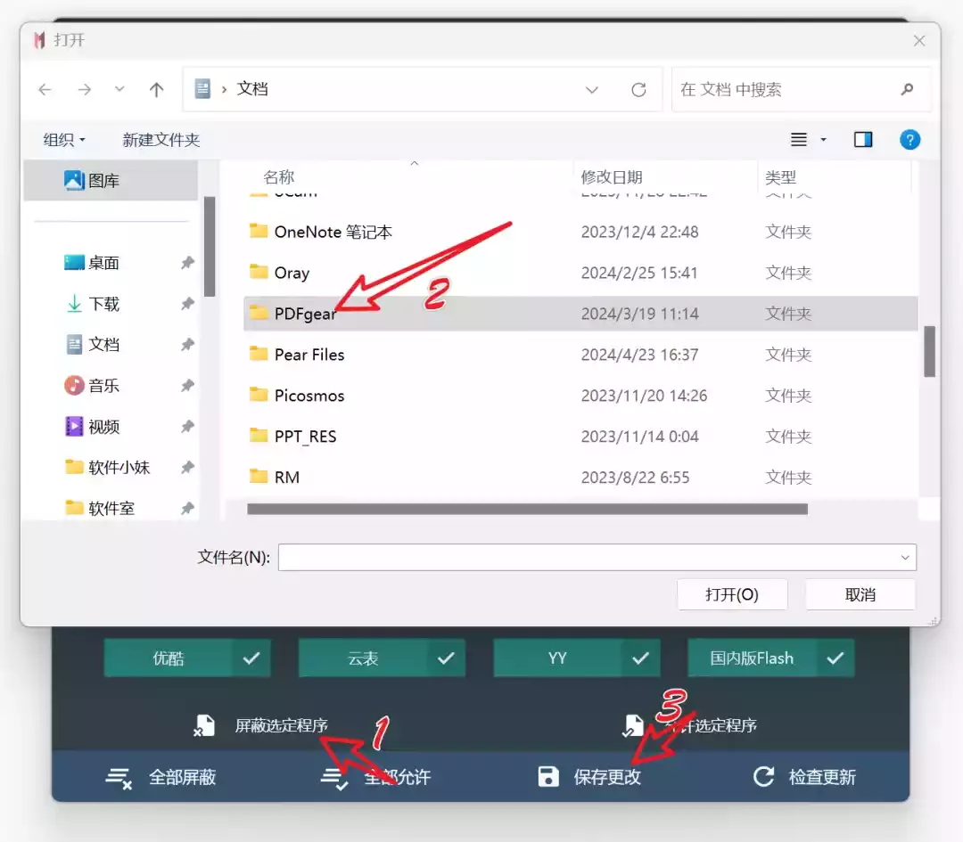Toggle the 云表 checkmark in main window
The height and width of the screenshot is (842, 963).
click(446, 658)
